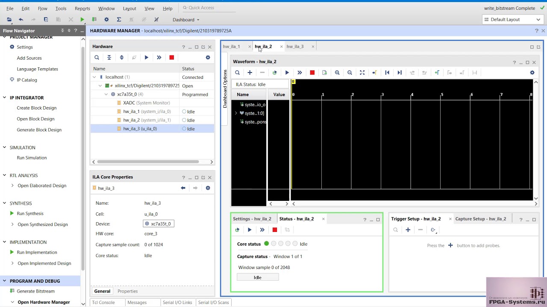Add a probe to the waveform with plus

(x=250, y=72)
